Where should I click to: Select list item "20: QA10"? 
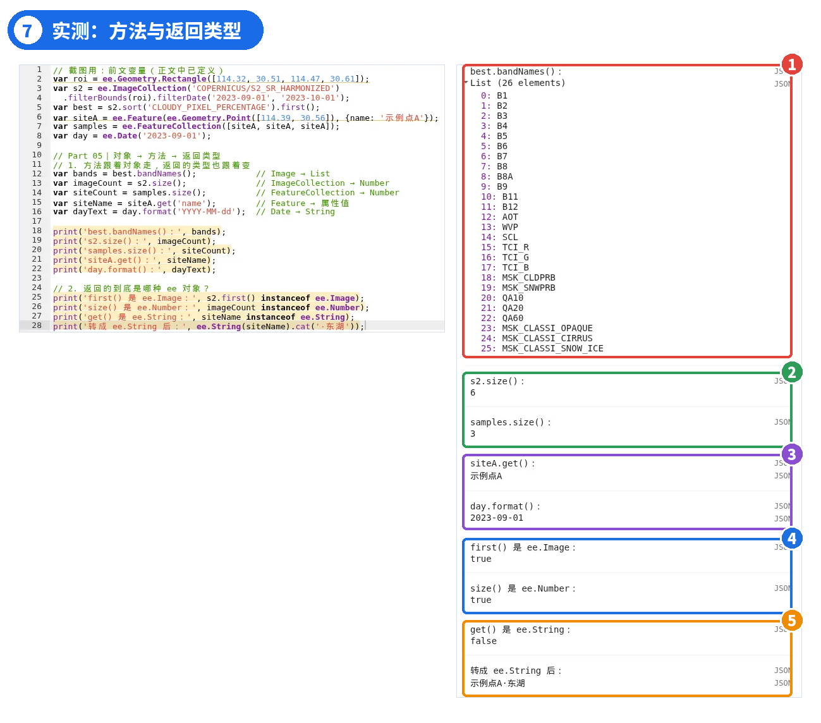(x=502, y=298)
